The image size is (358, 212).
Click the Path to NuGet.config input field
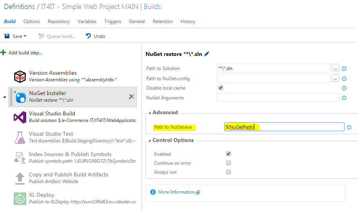click(273, 78)
